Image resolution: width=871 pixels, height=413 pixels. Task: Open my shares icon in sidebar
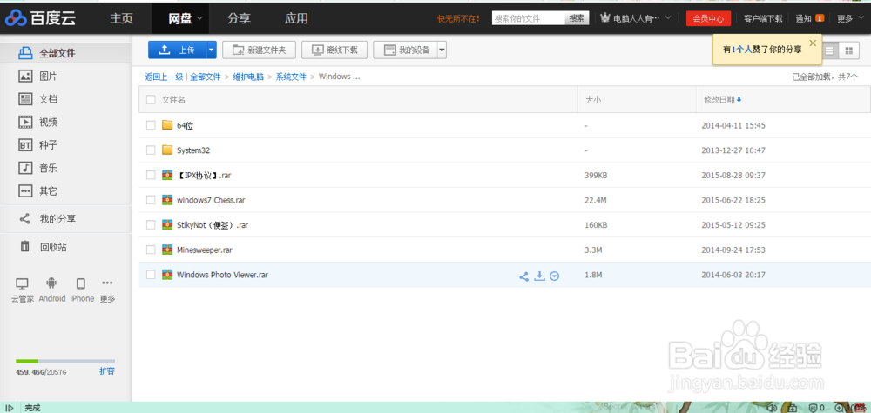(x=25, y=219)
